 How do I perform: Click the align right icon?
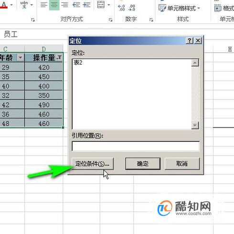tap(64, 5)
